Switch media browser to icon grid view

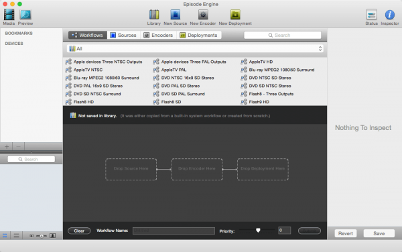(5, 236)
